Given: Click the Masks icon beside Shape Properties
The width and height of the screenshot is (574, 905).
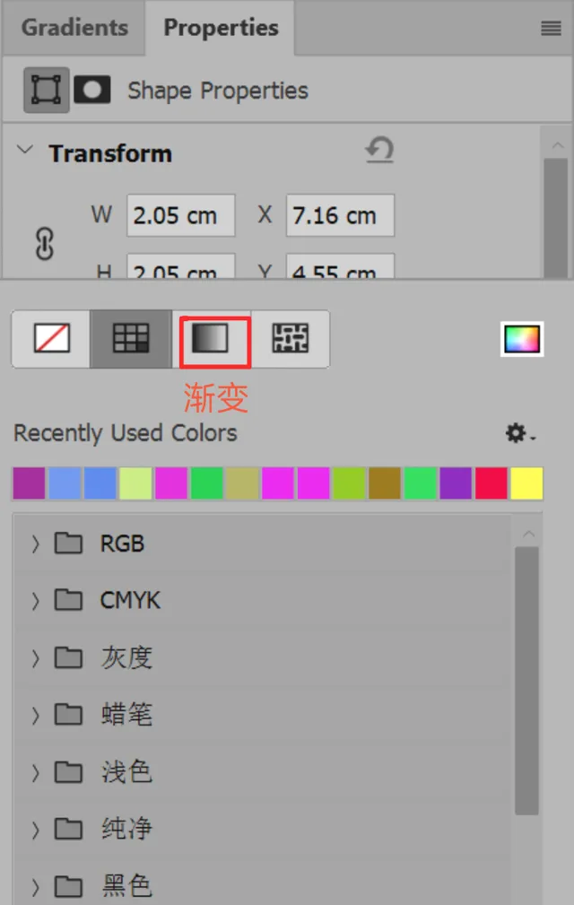Looking at the screenshot, I should pos(92,90).
